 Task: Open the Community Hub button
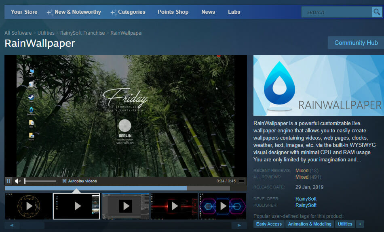tap(356, 43)
